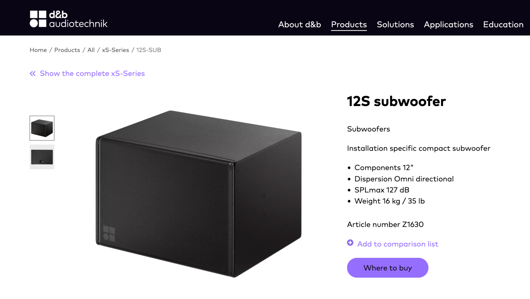Show the complete xS-Series link
This screenshot has height=299, width=530.
[x=92, y=73]
